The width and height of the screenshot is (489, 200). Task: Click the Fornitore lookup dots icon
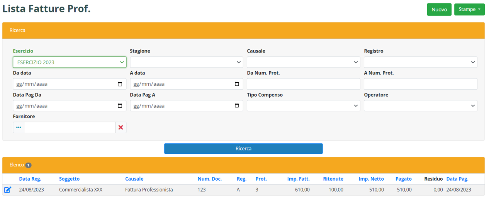[19, 127]
